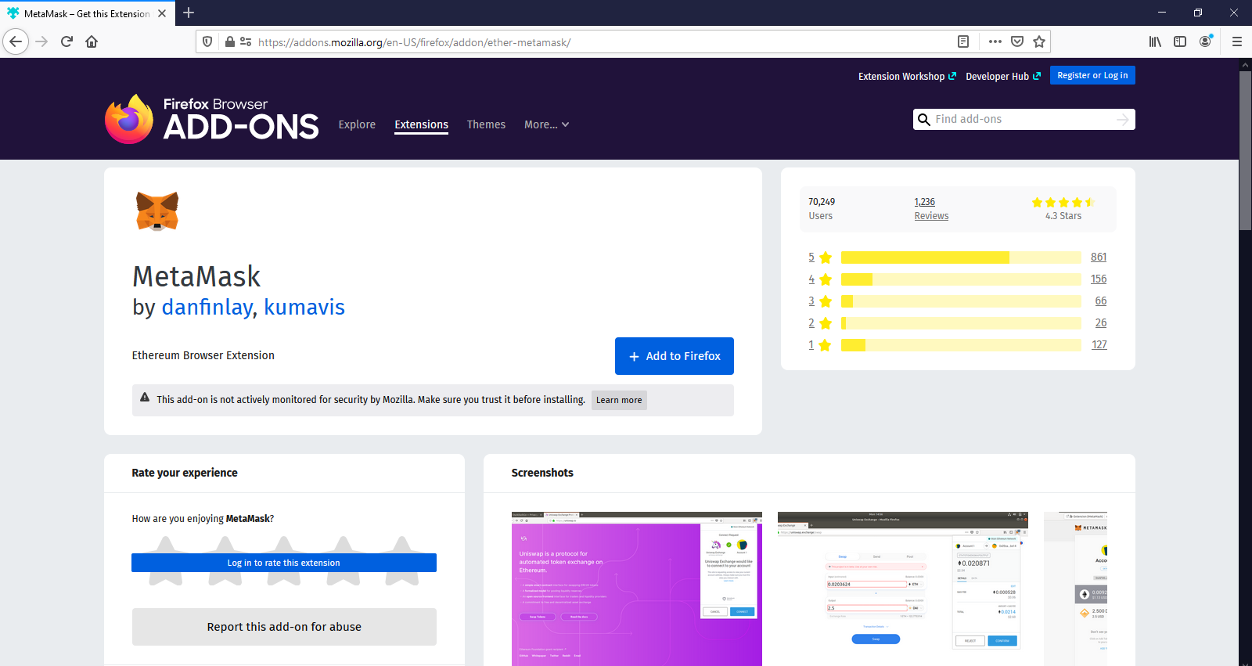The image size is (1252, 666).
Task: View site security padlock info
Action: 230,41
